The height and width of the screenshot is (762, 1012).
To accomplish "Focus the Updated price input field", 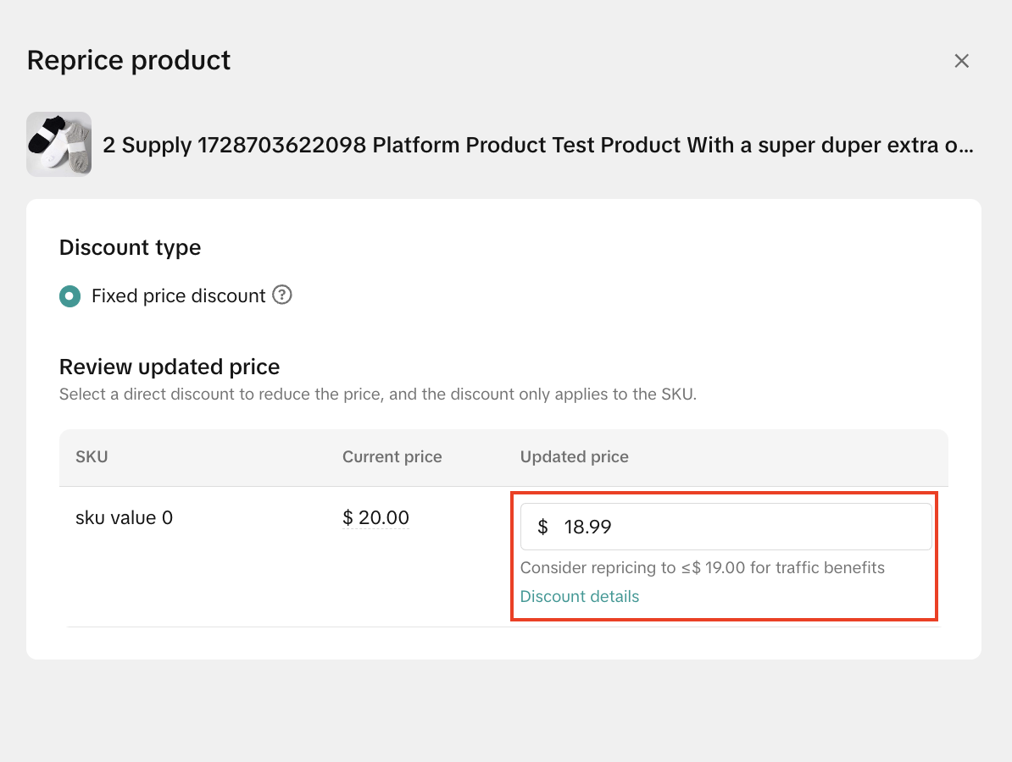I will pos(737,527).
